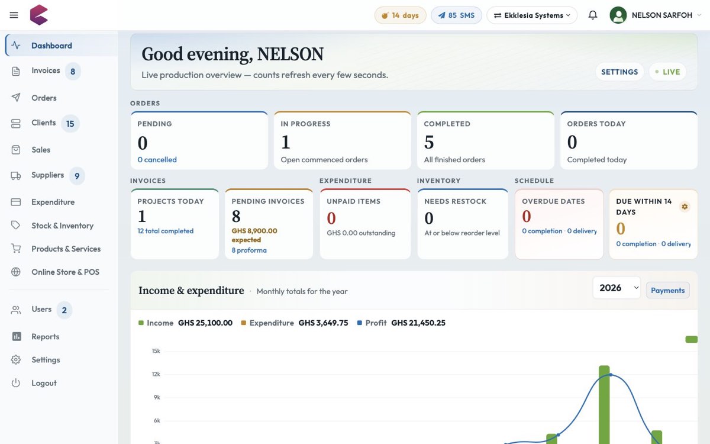Click the tallest green income bar
710x444 pixels.
(x=604, y=404)
